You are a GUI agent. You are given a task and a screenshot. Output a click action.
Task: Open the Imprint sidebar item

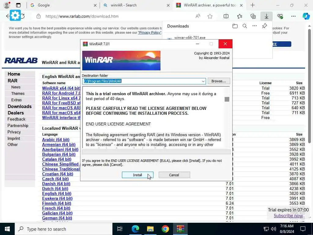point(13,138)
